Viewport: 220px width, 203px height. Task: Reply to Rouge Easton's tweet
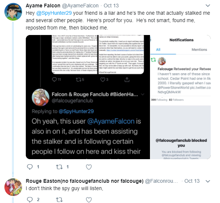[x=30, y=200]
